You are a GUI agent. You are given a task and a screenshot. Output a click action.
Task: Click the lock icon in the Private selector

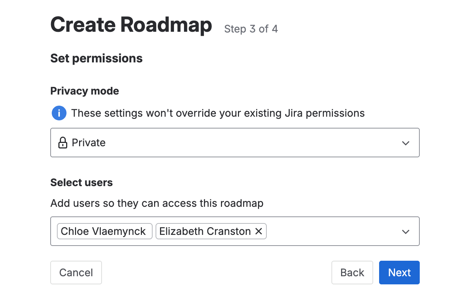(x=62, y=143)
